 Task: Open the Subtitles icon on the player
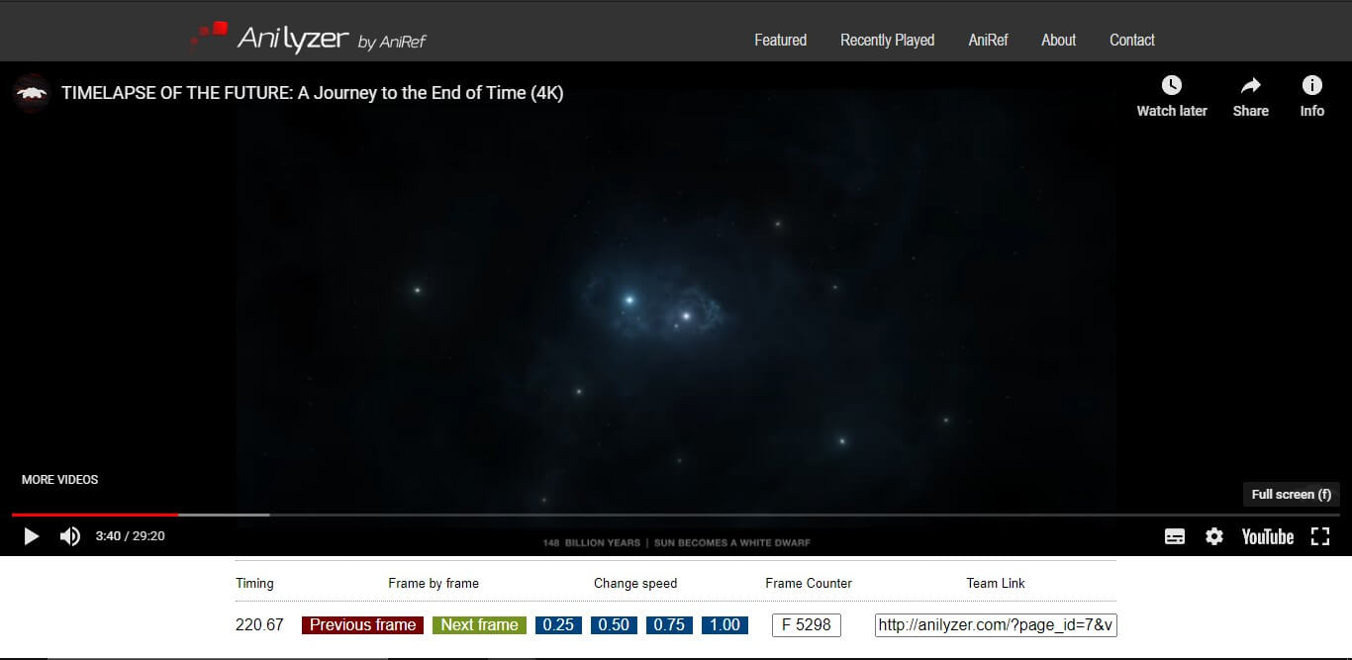click(1175, 535)
